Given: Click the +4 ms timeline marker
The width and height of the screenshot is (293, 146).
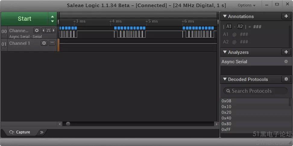Looking at the screenshot, I should coord(115,21).
